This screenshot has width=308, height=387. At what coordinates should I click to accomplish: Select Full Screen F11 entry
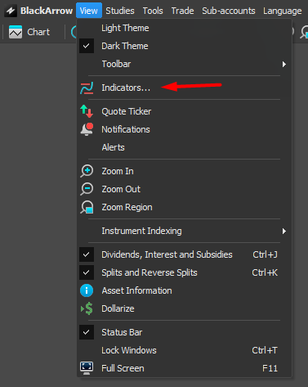click(184, 368)
